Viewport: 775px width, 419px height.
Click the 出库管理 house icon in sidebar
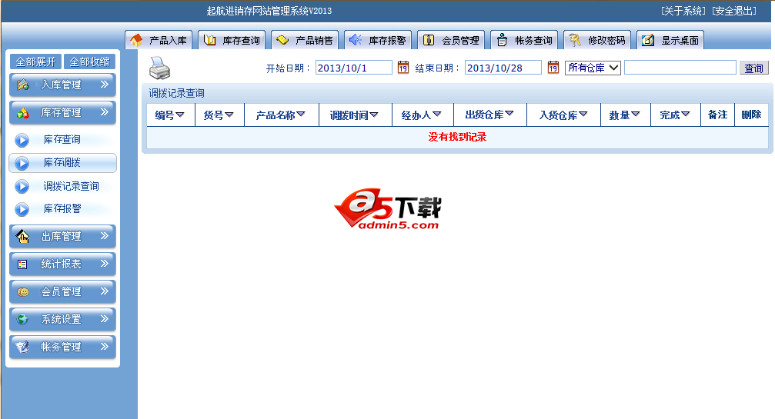23,236
